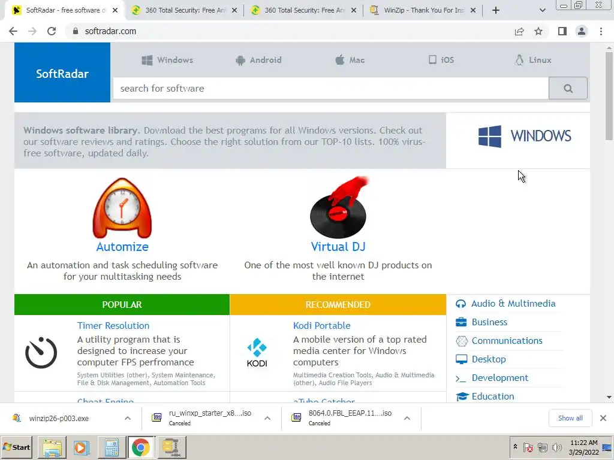Click the search magnifier button

pos(568,89)
